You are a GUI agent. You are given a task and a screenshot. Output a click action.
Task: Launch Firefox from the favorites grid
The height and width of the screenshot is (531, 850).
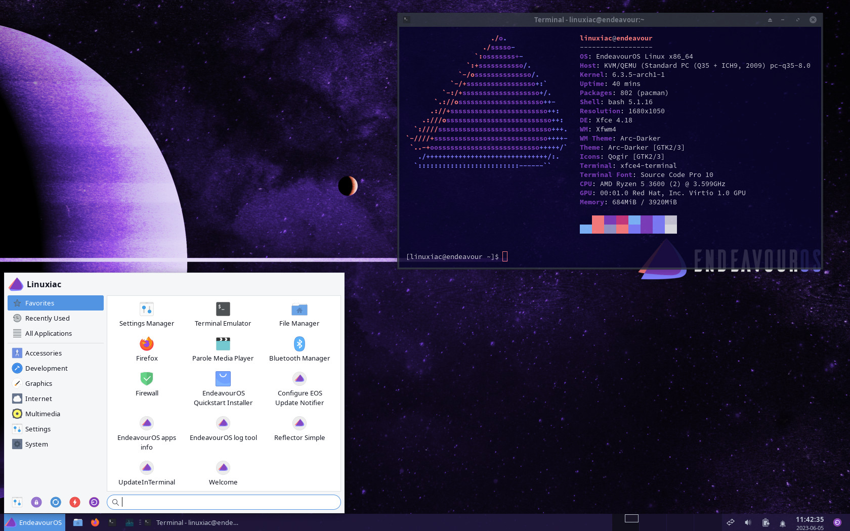[x=147, y=349]
